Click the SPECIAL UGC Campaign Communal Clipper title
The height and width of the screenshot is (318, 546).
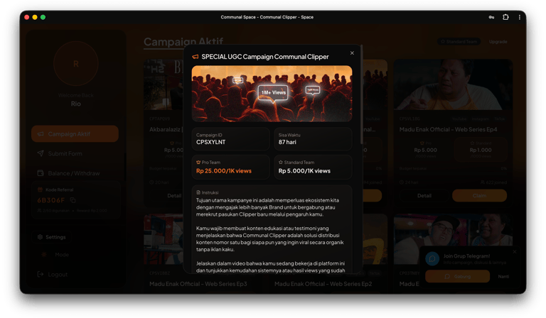[x=265, y=57]
